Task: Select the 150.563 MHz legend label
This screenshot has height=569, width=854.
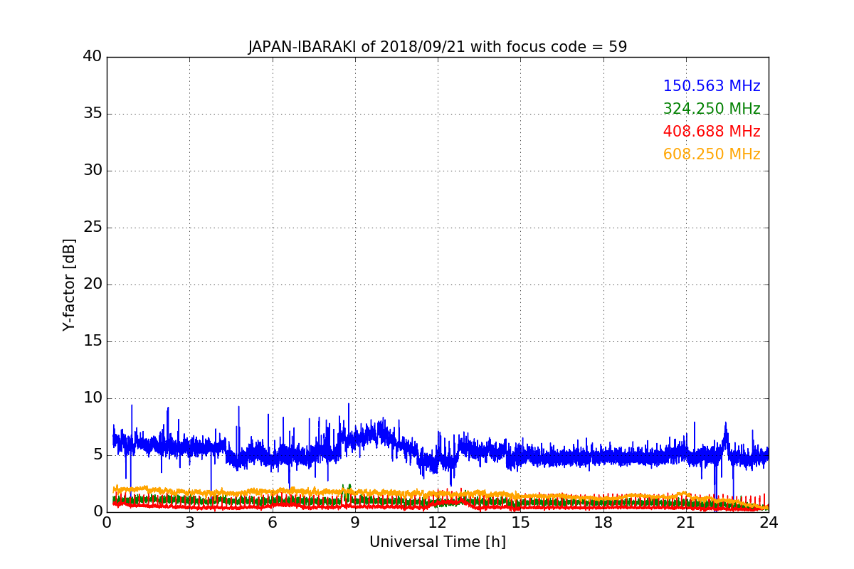Action: coord(712,86)
